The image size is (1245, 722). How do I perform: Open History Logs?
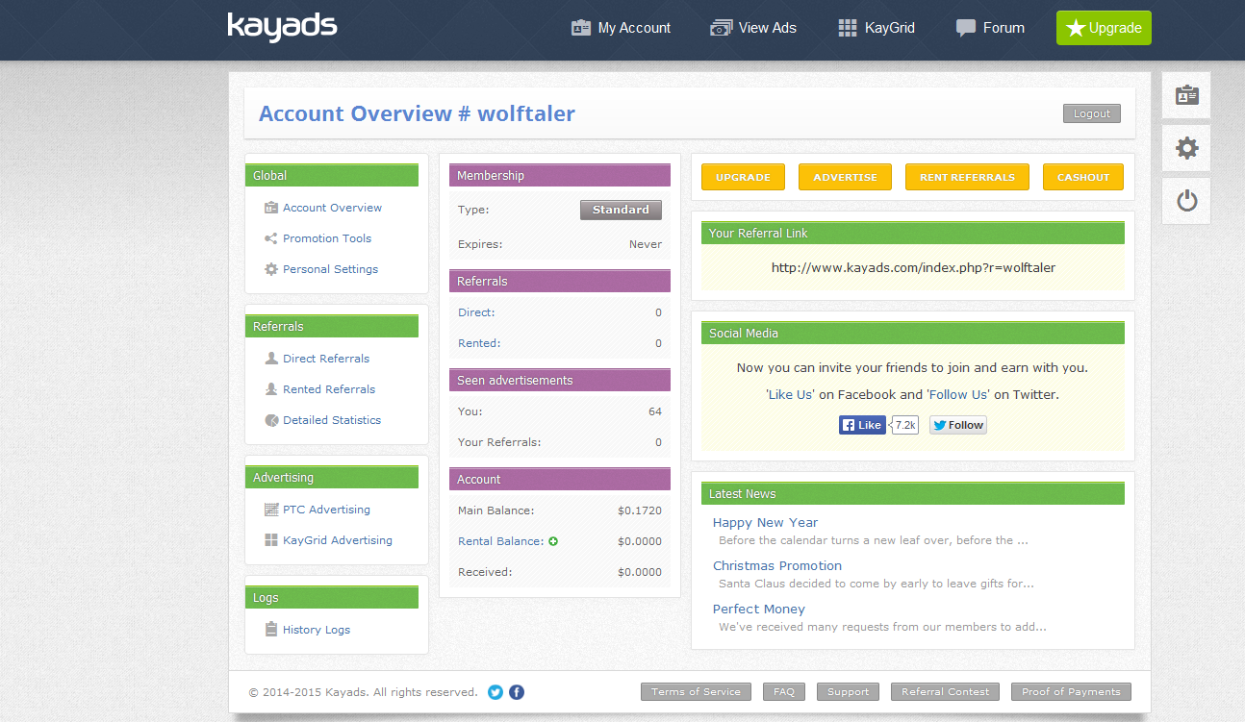pyautogui.click(x=317, y=630)
